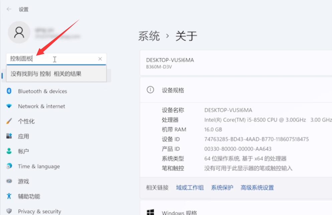Open 帐户 settings page

23,151
